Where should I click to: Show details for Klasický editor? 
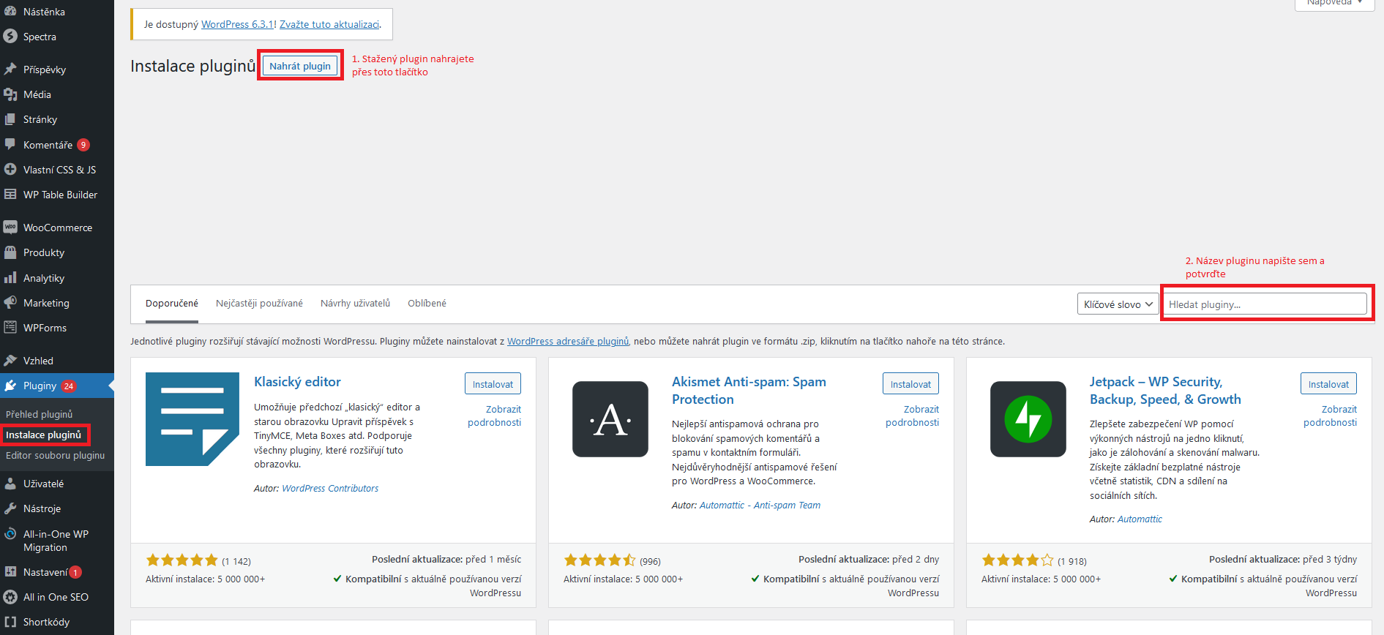[495, 416]
